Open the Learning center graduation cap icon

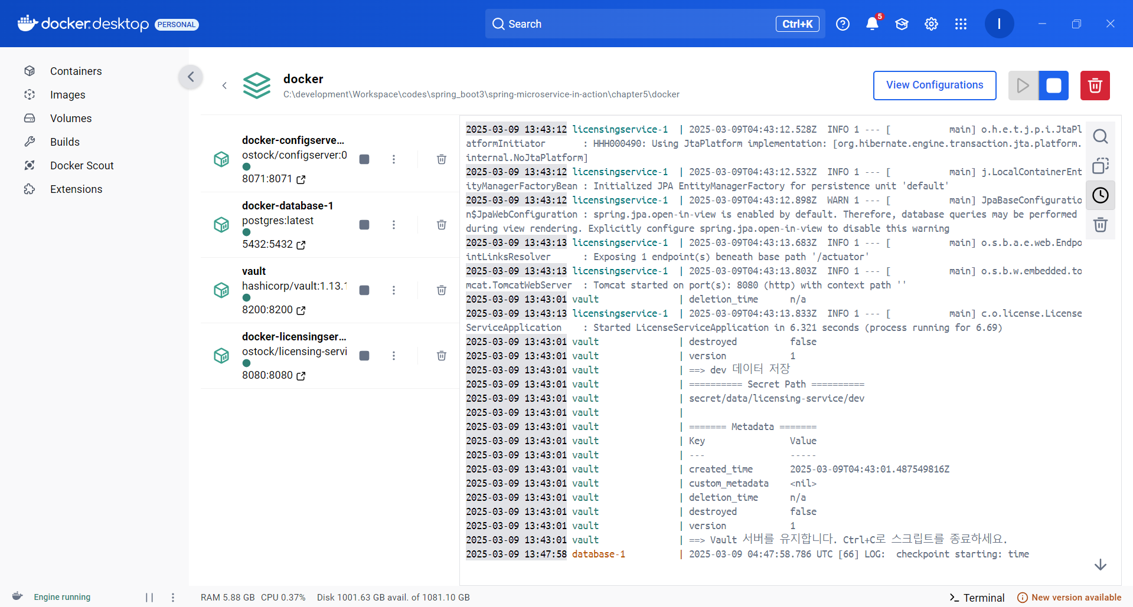click(x=902, y=24)
